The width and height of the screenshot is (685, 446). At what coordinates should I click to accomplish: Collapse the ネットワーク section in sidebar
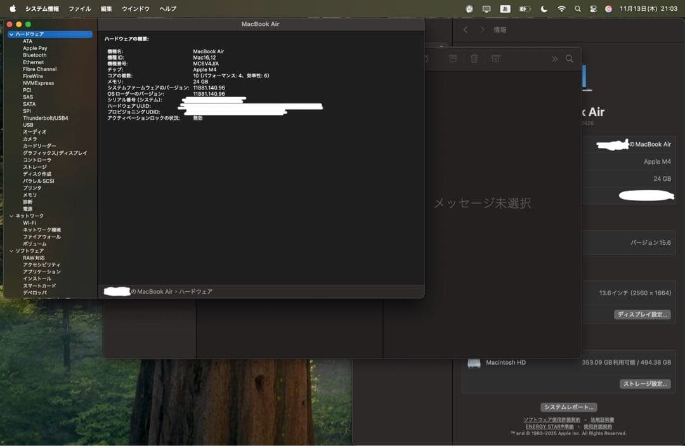click(11, 216)
